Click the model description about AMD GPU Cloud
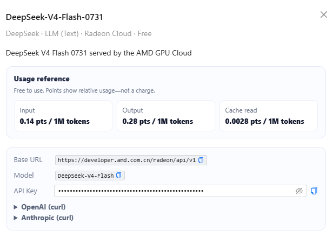This screenshot has width=333, height=231. [99, 53]
